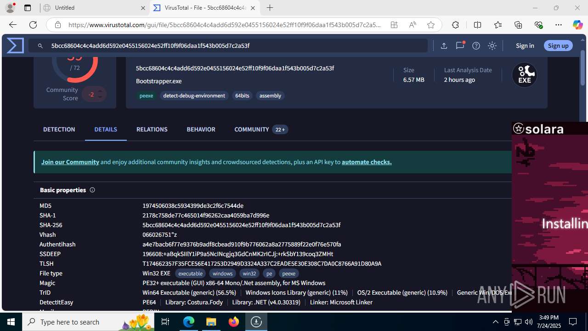This screenshot has width=588, height=331.
Task: Switch to the Untitled tab
Action: coord(94,8)
